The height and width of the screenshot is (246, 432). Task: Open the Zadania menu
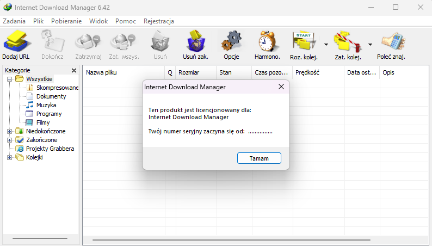click(x=14, y=21)
